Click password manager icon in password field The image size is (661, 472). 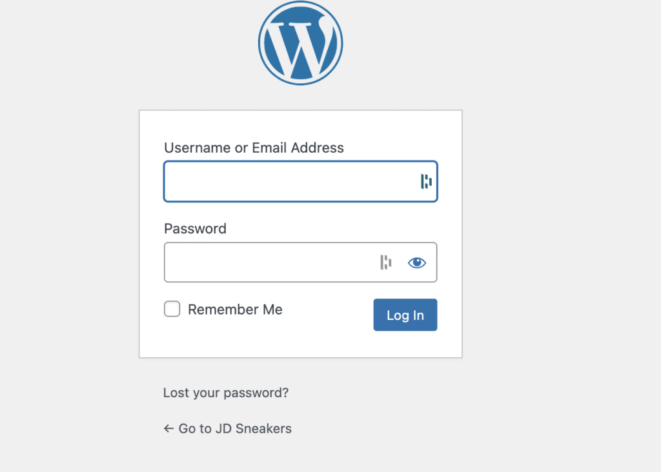coord(385,262)
